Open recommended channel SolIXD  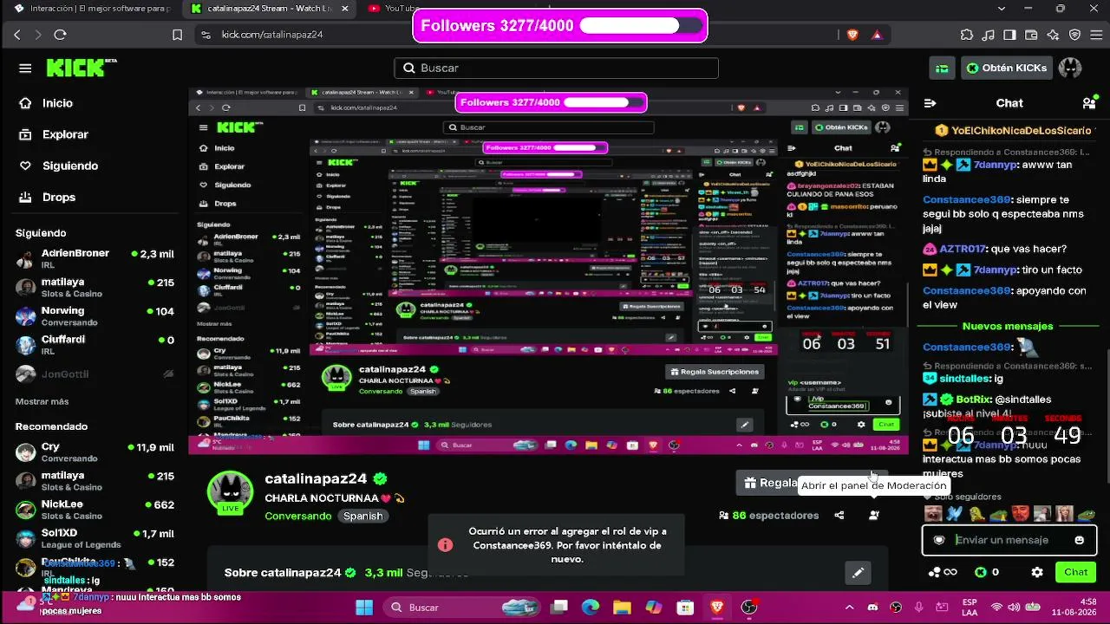pos(95,538)
